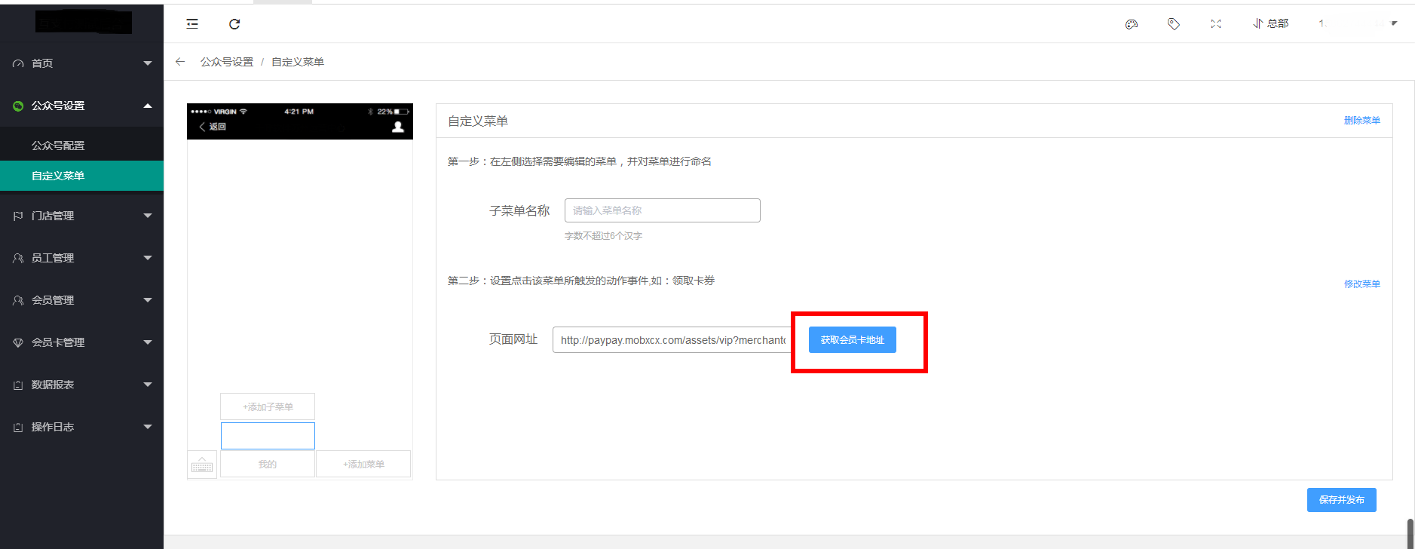Click the 删除菜单 link
This screenshot has height=549, width=1415.
tap(1362, 121)
